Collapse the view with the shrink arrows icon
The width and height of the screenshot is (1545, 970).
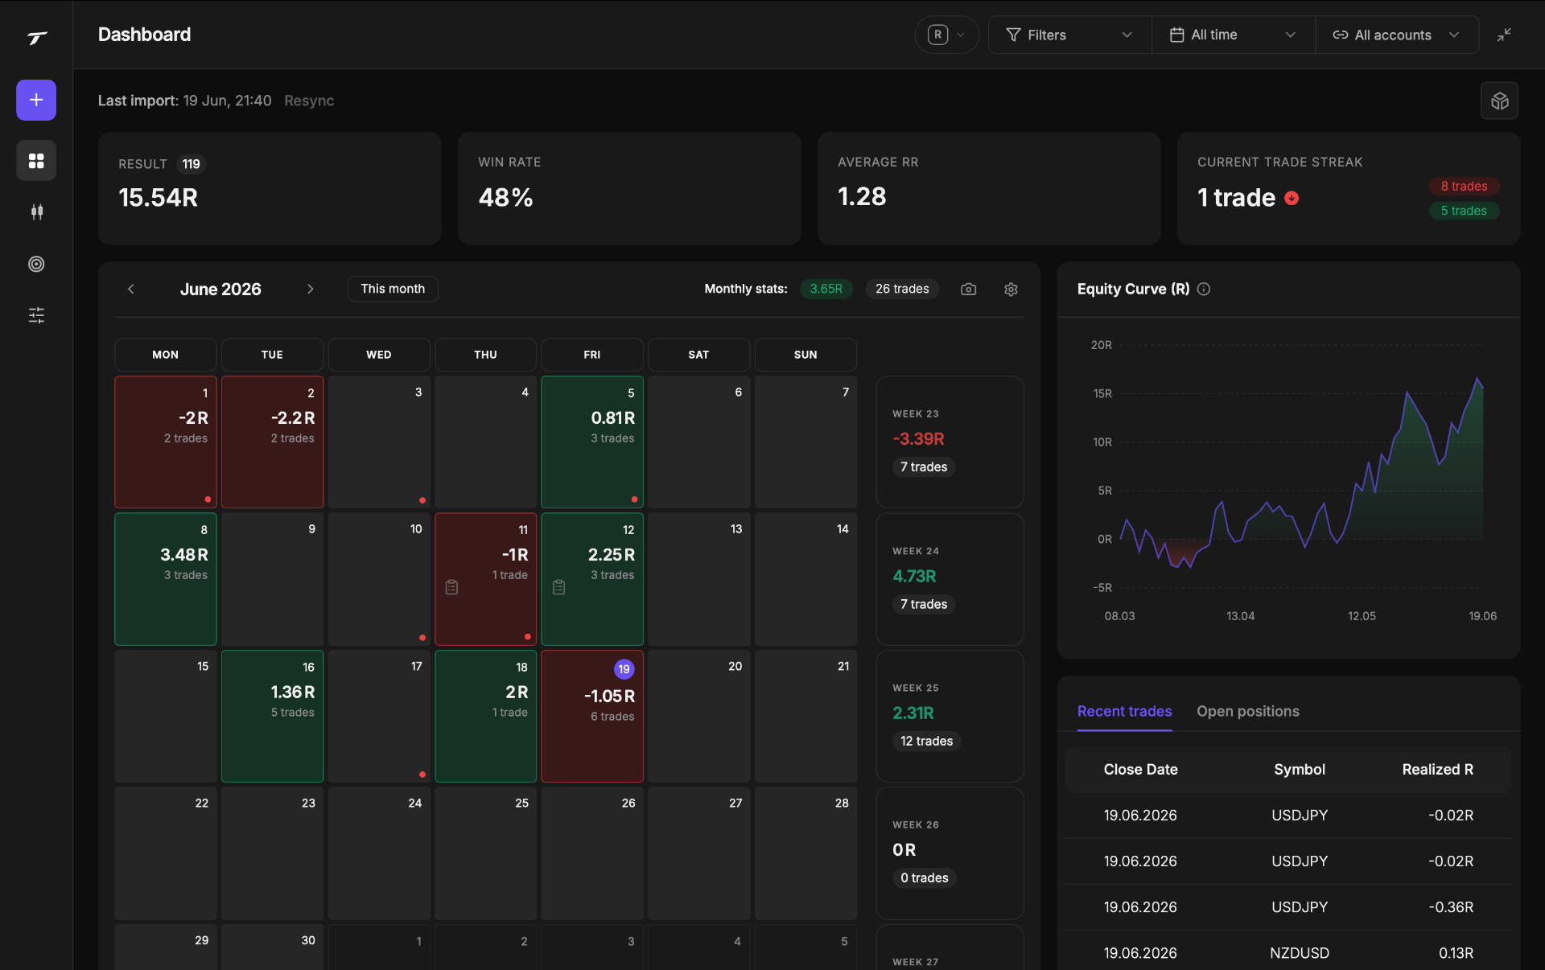pos(1503,35)
